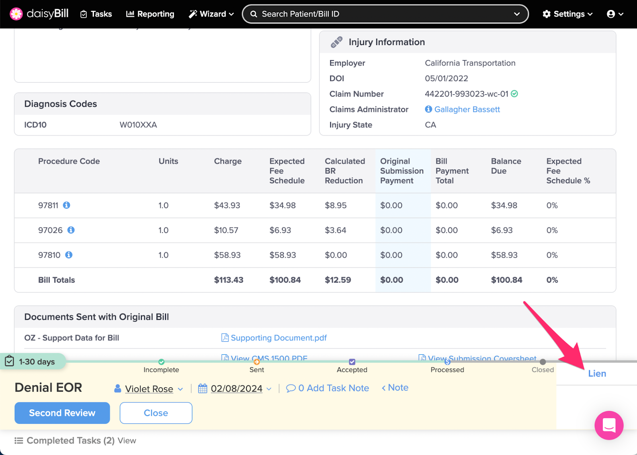
Task: Click the Closed timeline marker
Action: 543,362
